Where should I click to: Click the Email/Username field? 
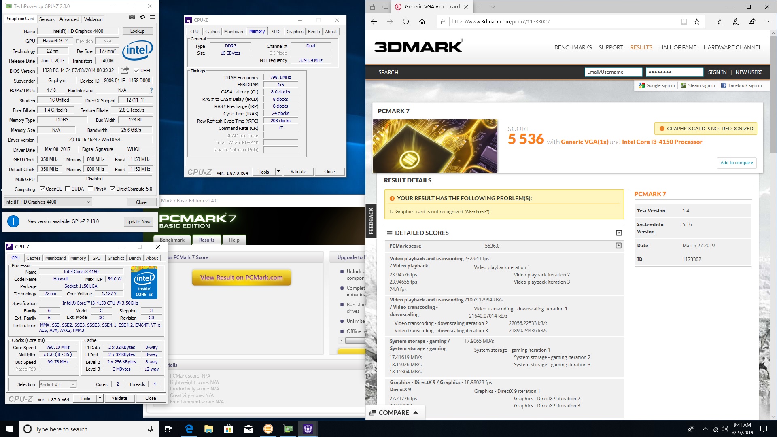point(613,72)
